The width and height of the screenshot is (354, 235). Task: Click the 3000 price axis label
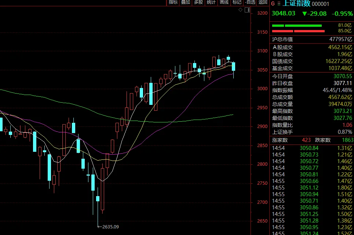[262, 89]
